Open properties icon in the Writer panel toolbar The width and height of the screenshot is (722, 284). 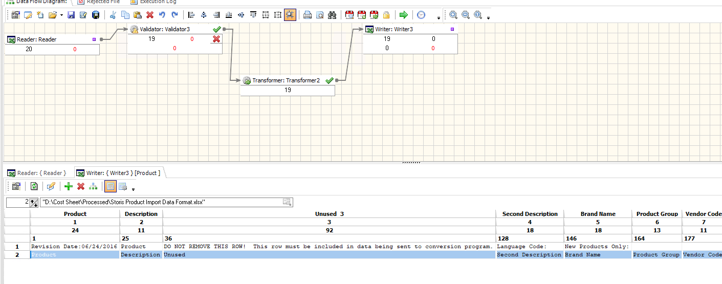[16, 186]
